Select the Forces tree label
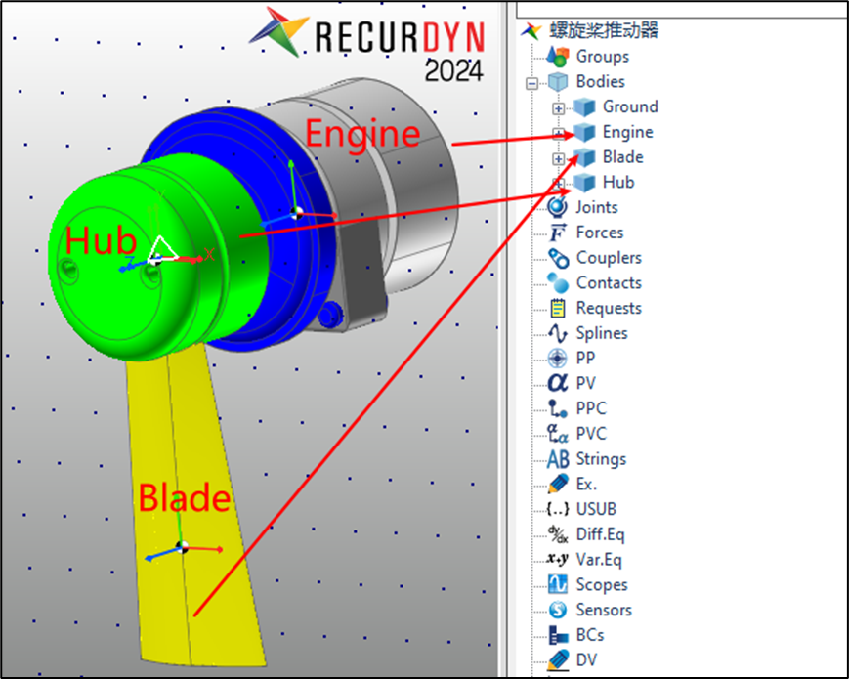 [600, 233]
